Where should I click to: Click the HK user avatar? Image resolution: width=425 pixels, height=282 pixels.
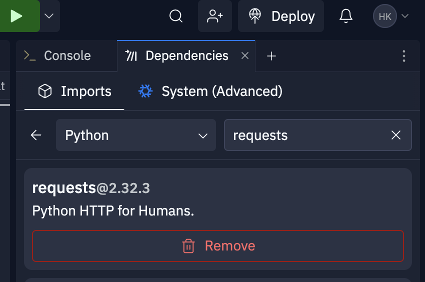pos(385,16)
